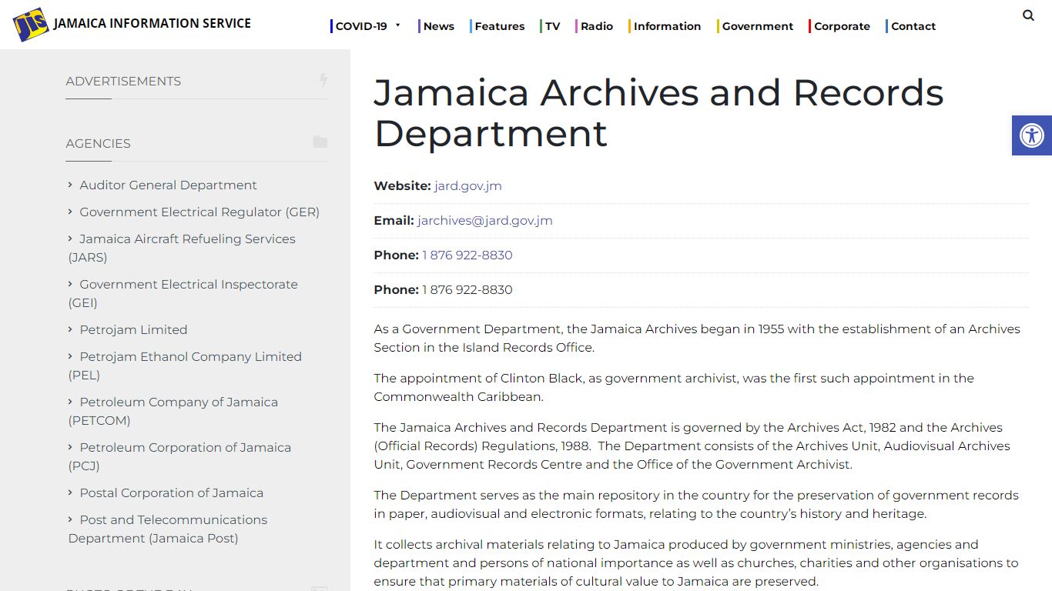This screenshot has width=1052, height=591.
Task: Click the paragraph about the Archives Act, 1982
Action: point(692,446)
